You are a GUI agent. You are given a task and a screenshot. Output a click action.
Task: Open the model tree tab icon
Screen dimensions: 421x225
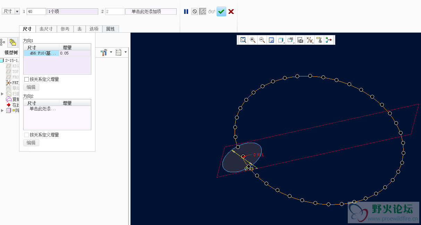(x=3, y=42)
